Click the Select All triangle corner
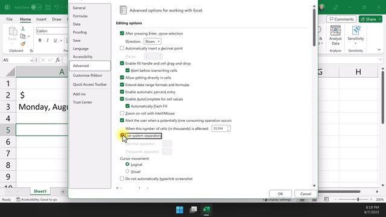This screenshot has height=217, width=386. click(x=11, y=72)
